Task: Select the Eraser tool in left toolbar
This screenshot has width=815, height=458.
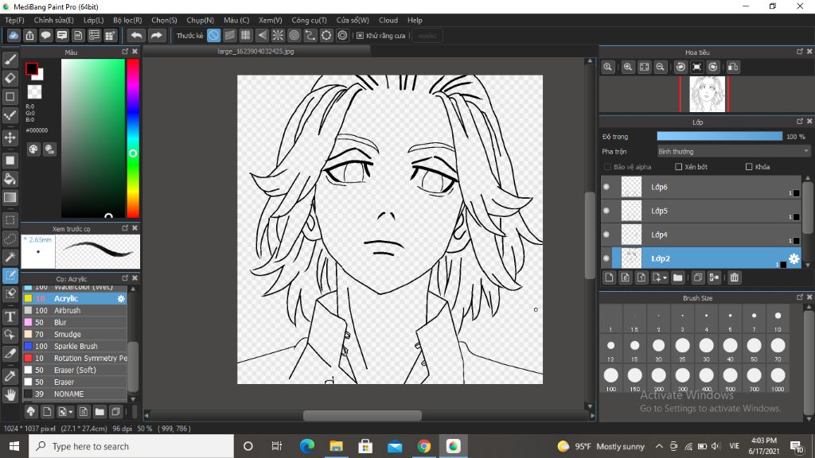Action: pyautogui.click(x=10, y=78)
